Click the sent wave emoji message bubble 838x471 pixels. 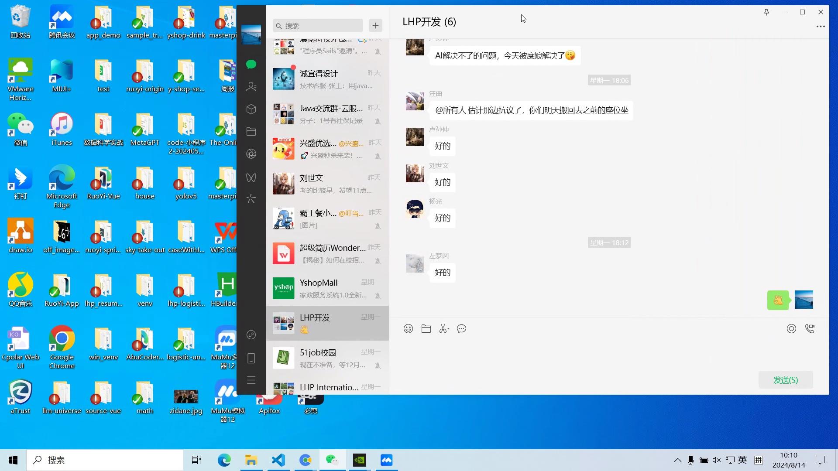point(778,300)
